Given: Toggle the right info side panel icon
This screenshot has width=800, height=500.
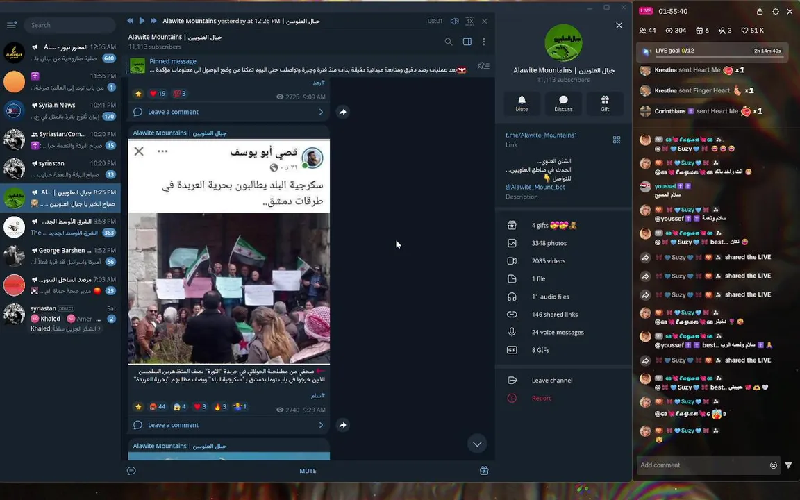Looking at the screenshot, I should point(467,42).
